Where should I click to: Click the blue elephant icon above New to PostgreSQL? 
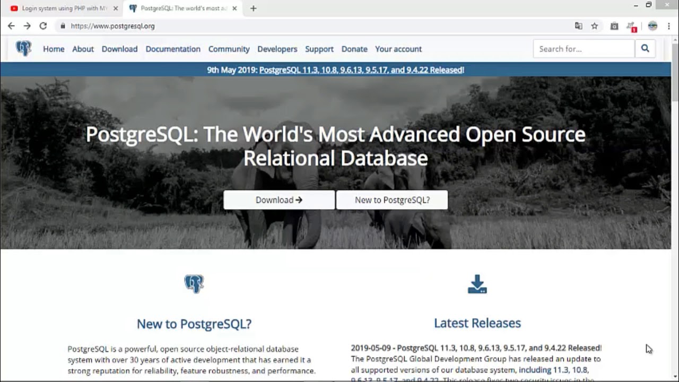[x=194, y=284]
